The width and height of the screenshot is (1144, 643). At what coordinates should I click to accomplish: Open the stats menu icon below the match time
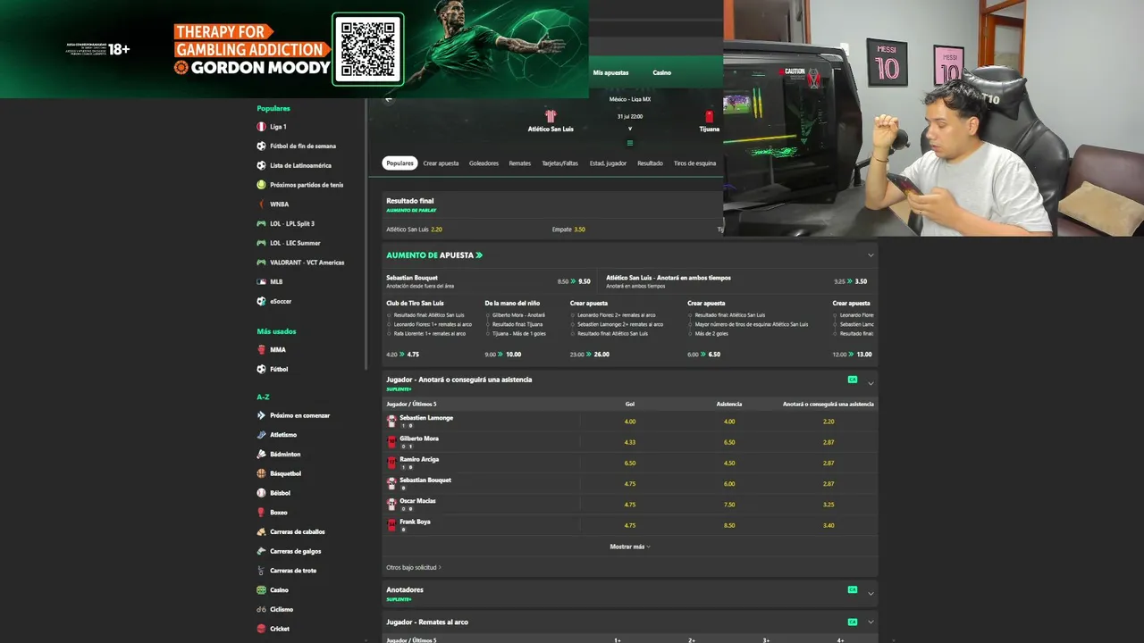[x=629, y=143]
